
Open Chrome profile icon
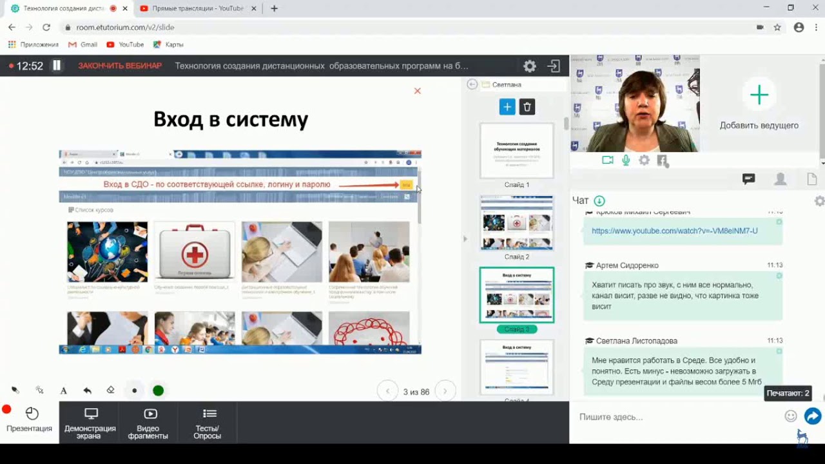(x=799, y=27)
